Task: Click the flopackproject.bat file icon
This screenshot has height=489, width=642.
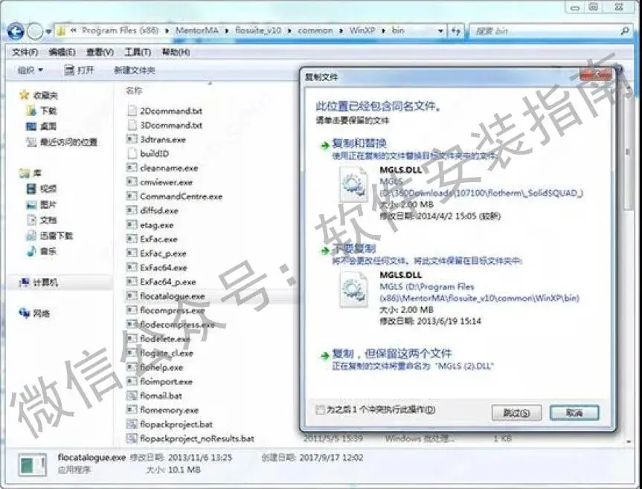Action: (132, 424)
